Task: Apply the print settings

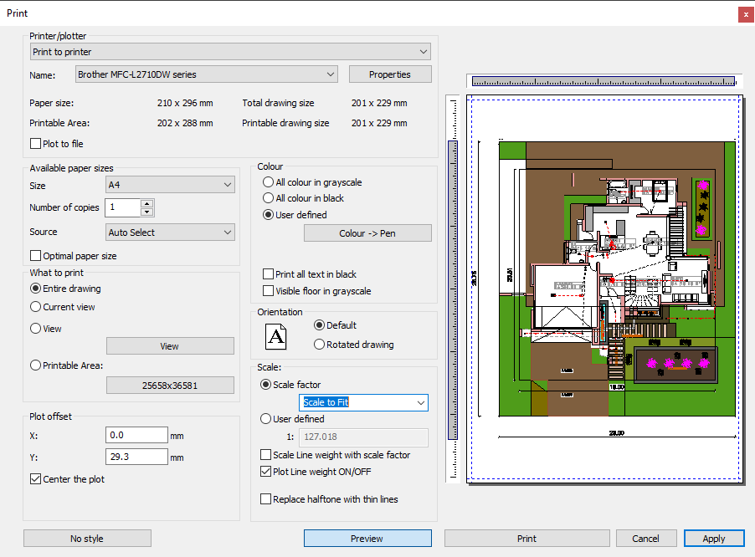Action: pyautogui.click(x=714, y=539)
